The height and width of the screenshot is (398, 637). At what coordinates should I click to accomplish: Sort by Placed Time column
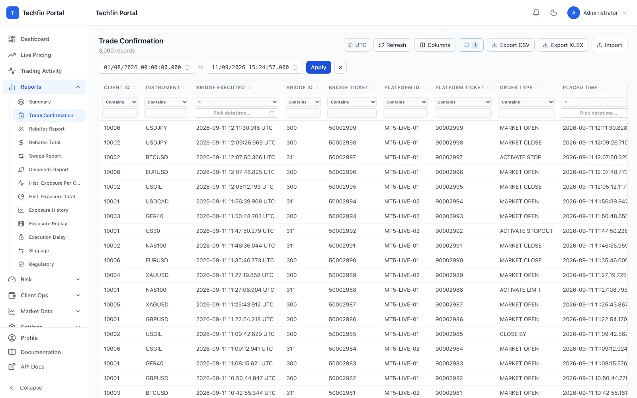pos(583,88)
